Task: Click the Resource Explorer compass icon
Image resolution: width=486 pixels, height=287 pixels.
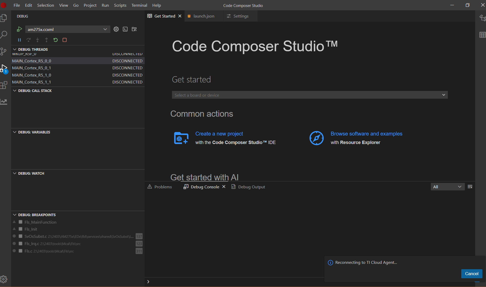Action: click(x=317, y=138)
